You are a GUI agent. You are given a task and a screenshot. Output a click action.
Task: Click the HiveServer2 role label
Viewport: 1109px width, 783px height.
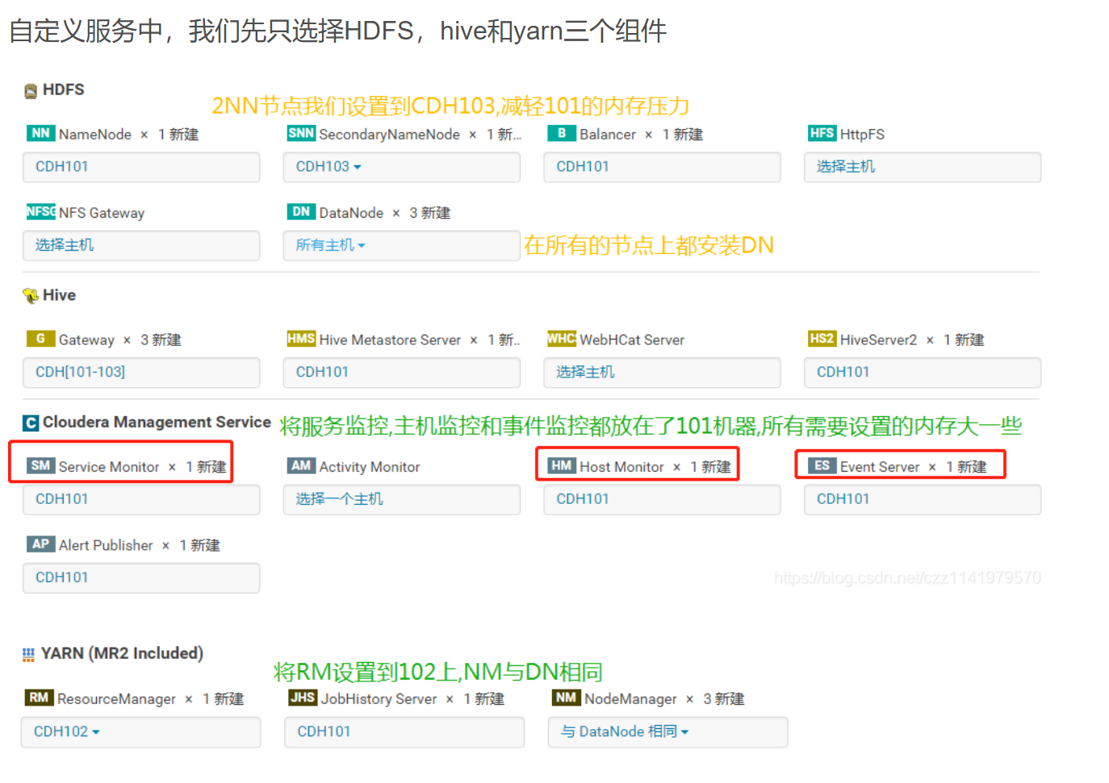878,340
